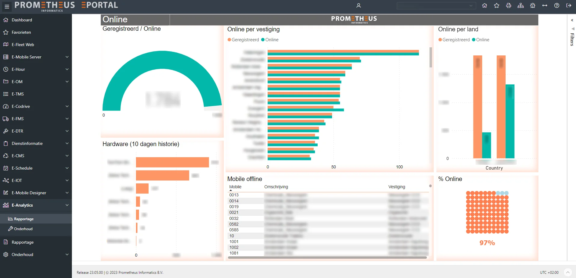Open the user profile icon

[x=359, y=5]
